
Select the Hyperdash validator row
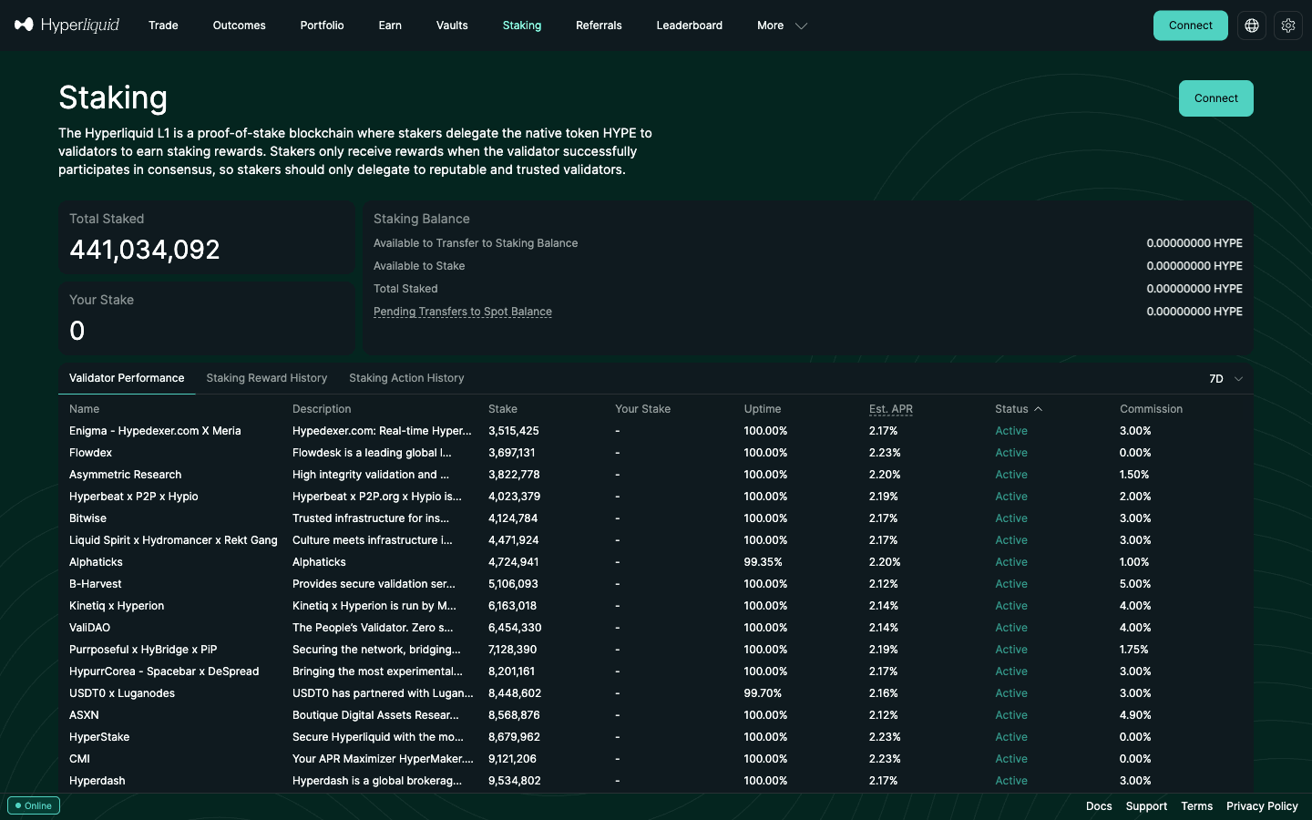(x=656, y=781)
